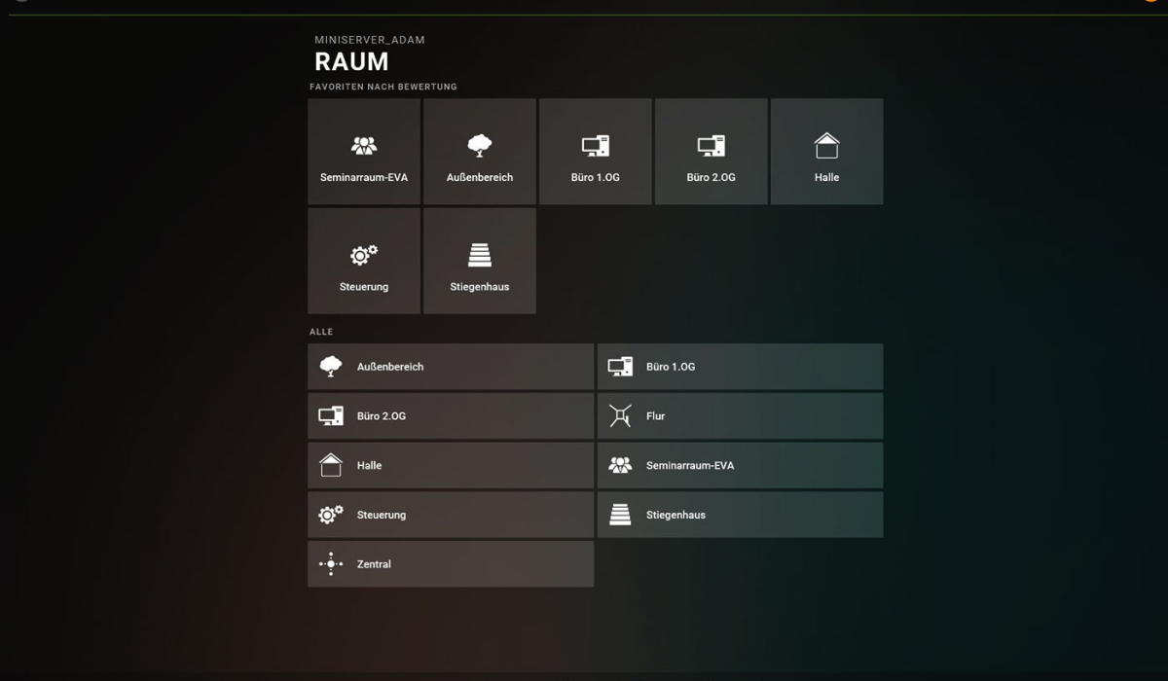
Task: Open the Zentral room list entry
Action: (451, 564)
